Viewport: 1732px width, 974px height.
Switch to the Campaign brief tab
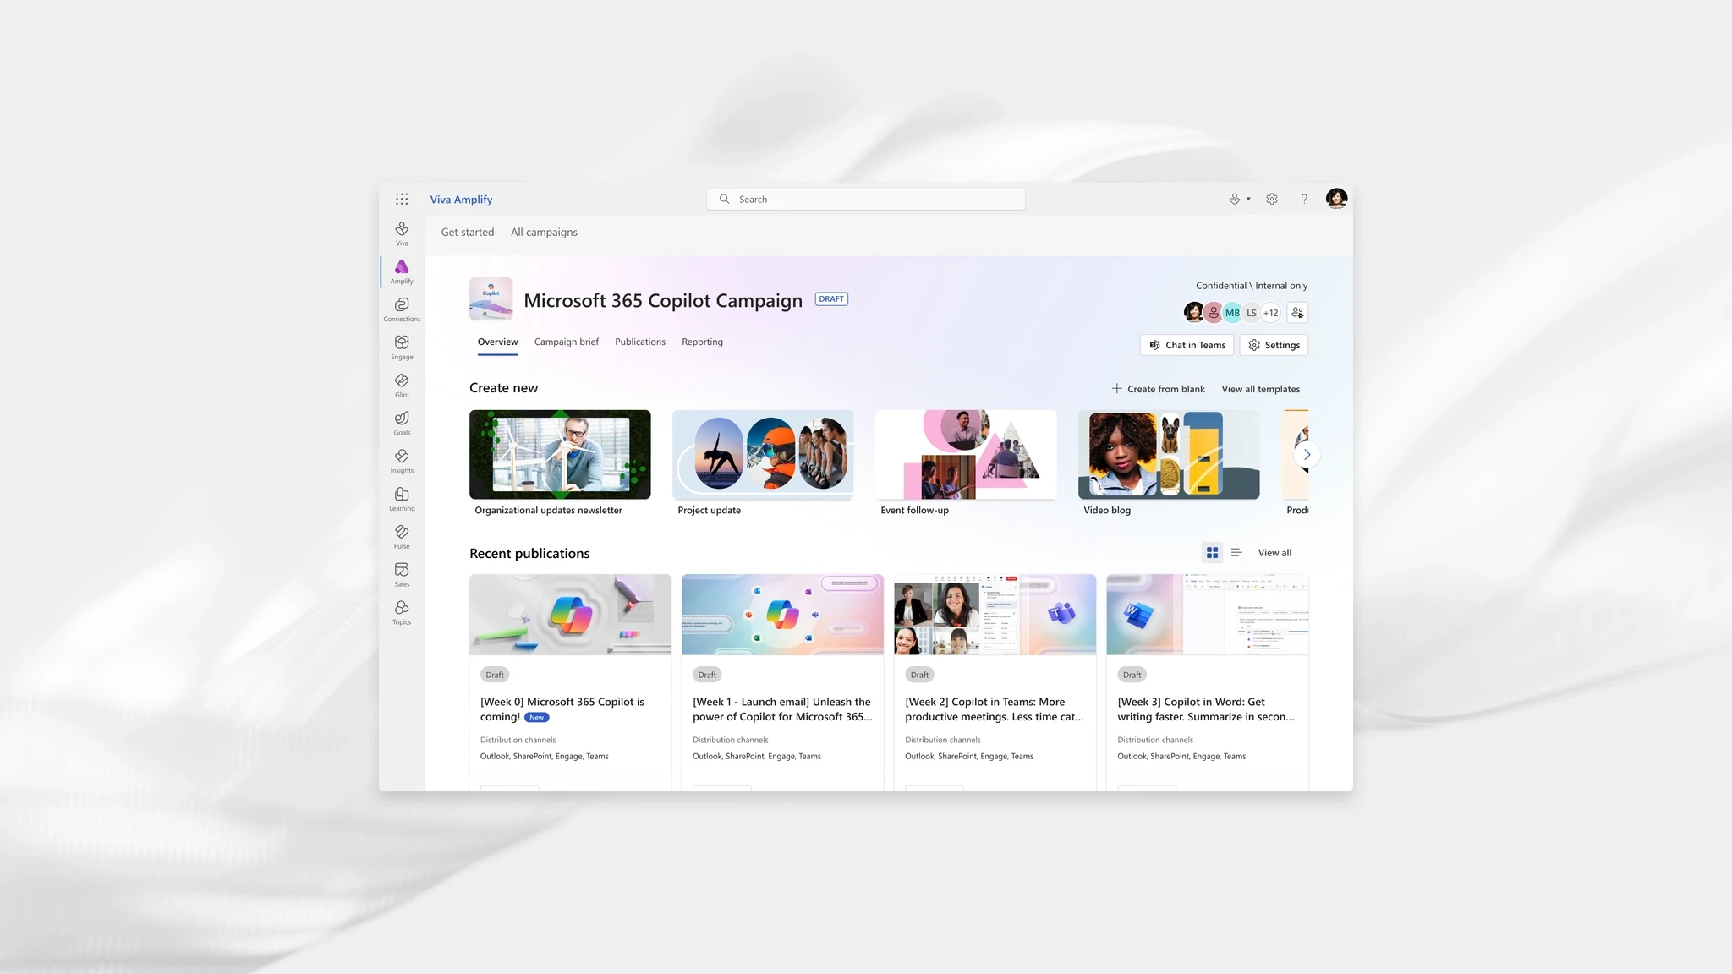(567, 342)
